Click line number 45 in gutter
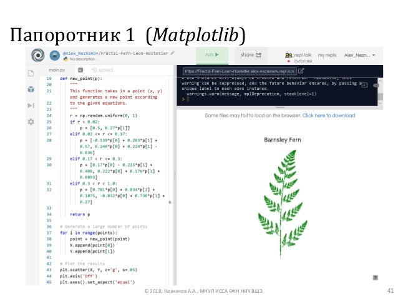The width and height of the screenshot is (398, 299). (x=49, y=282)
